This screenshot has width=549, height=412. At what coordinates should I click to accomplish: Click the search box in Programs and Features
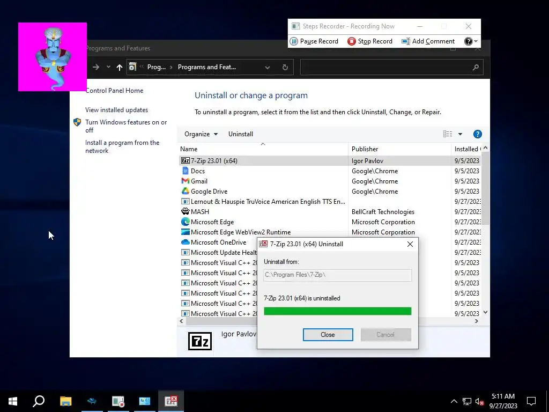click(391, 67)
